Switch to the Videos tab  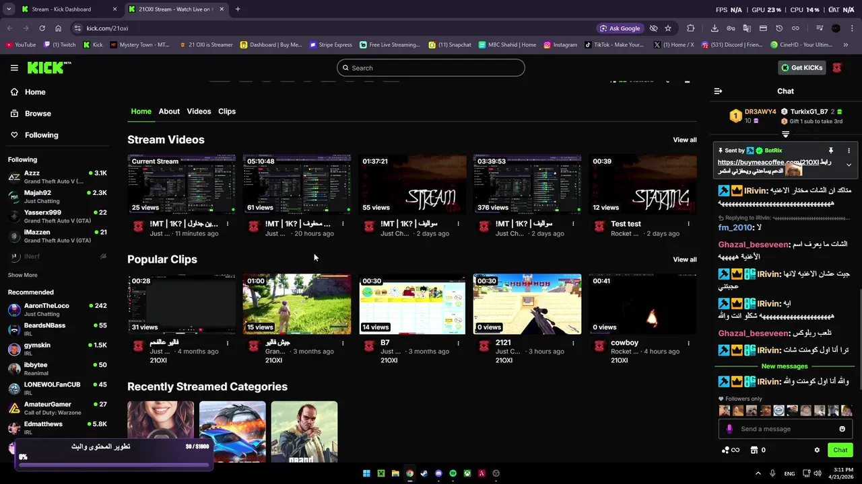pyautogui.click(x=199, y=112)
